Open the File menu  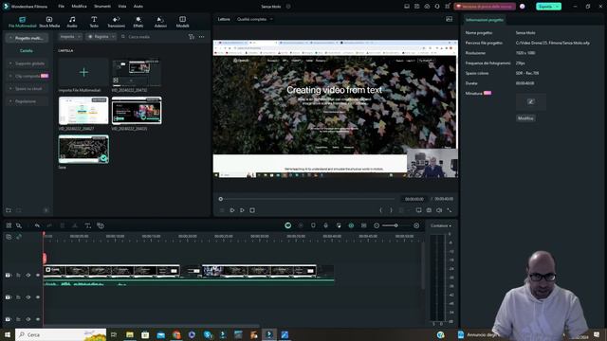click(x=61, y=7)
